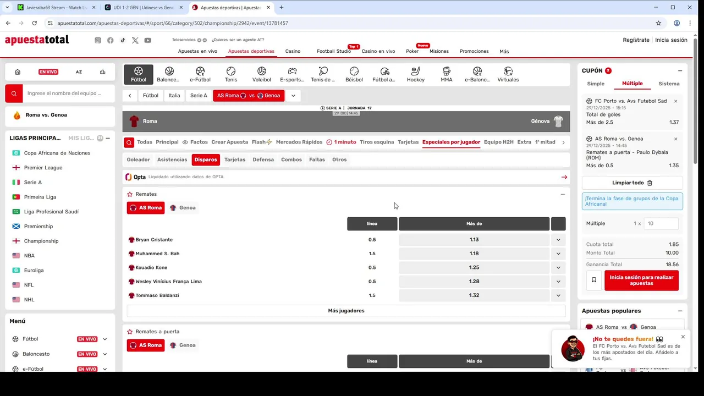
Task: Click team name search field
Action: [x=69, y=94]
